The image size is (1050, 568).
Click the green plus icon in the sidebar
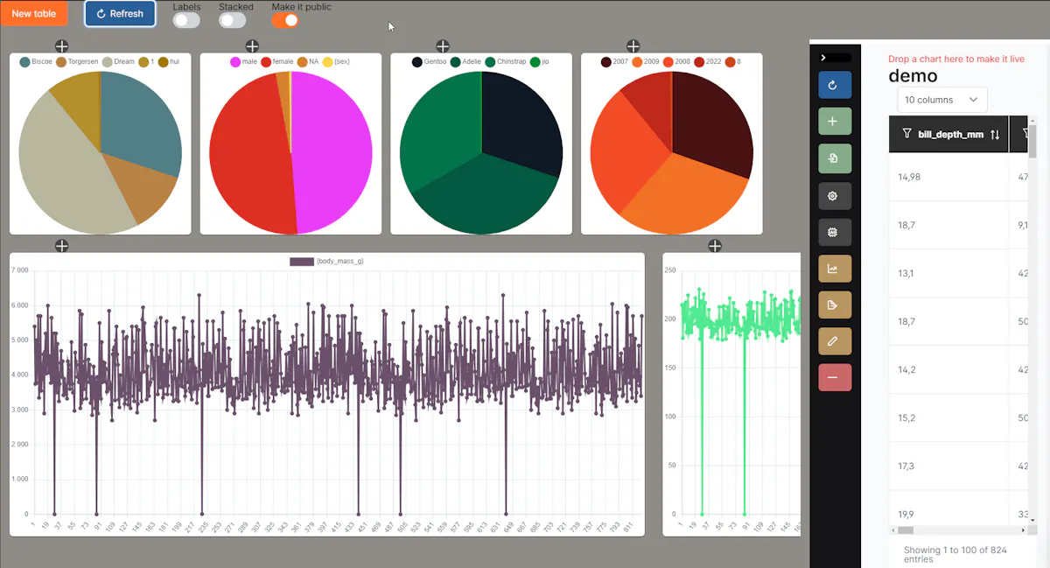(835, 122)
